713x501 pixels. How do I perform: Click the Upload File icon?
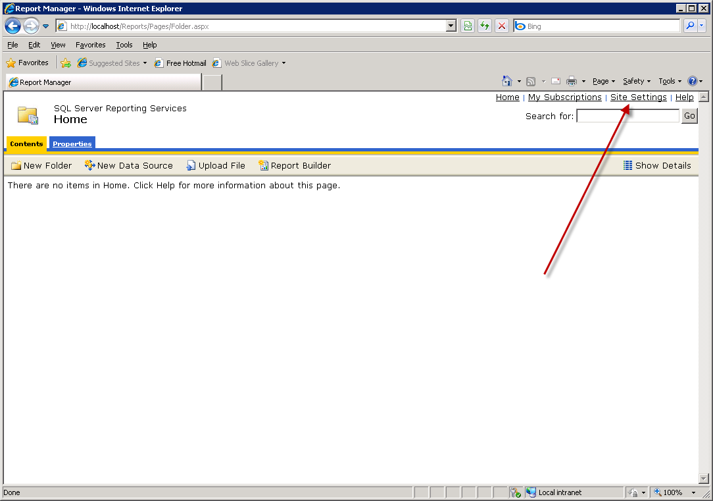(x=191, y=166)
